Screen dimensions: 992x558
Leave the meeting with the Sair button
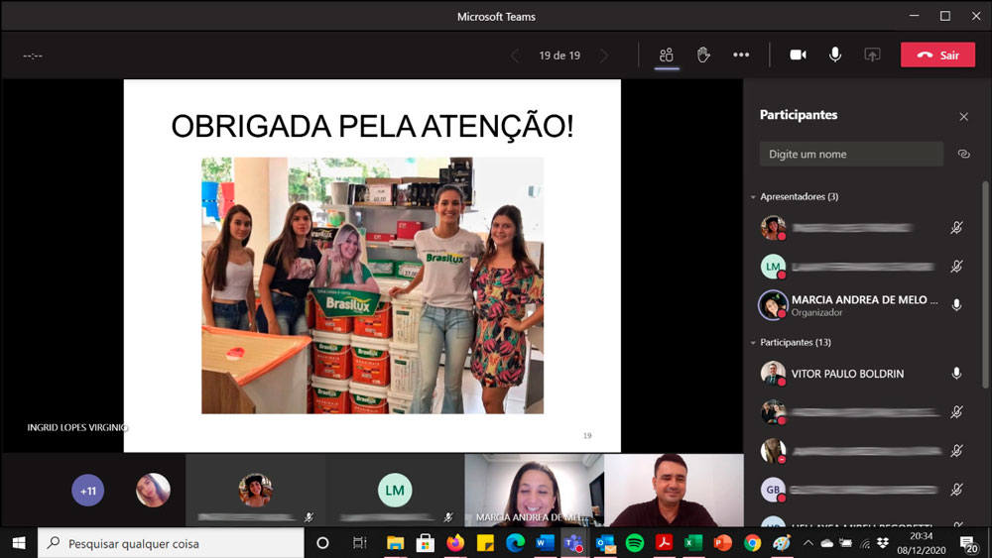click(x=937, y=55)
